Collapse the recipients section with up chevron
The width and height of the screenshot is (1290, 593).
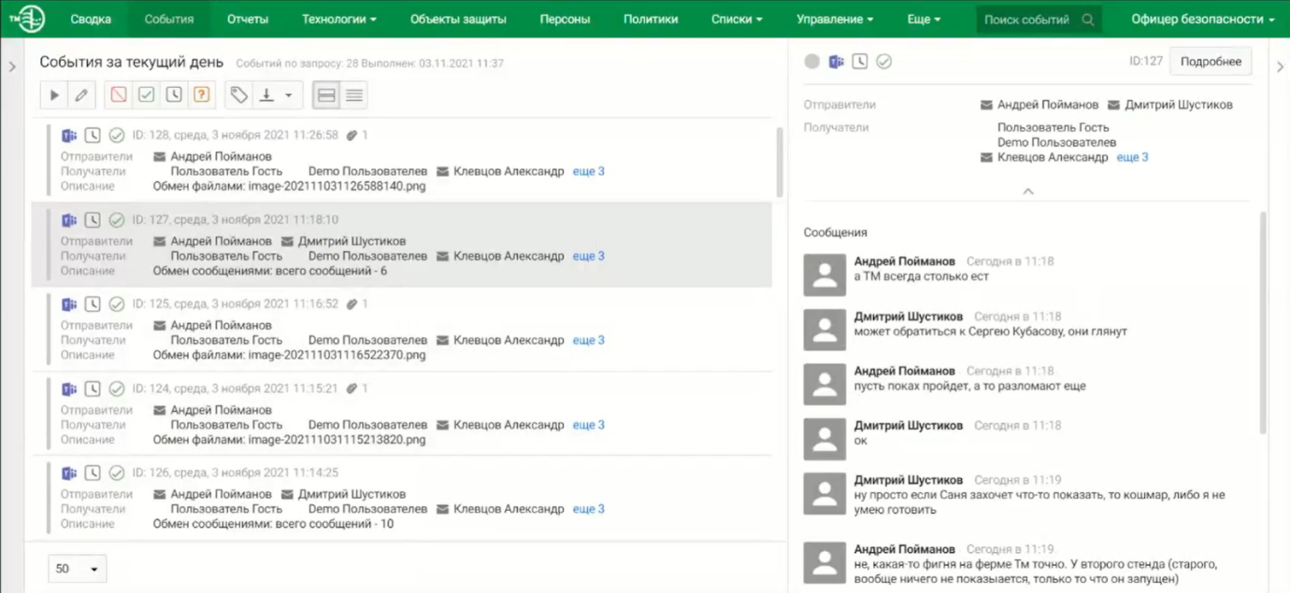(x=1028, y=191)
